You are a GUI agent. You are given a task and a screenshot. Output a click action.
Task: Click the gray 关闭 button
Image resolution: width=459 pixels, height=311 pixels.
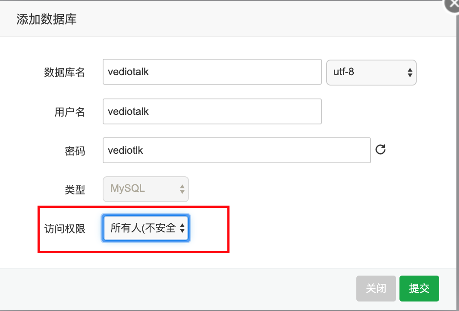(x=376, y=289)
